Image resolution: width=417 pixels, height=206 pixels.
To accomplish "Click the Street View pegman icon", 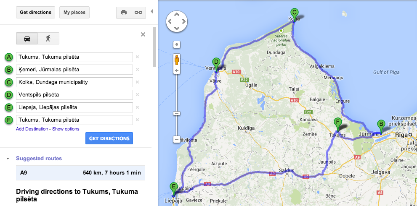I will click(177, 60).
